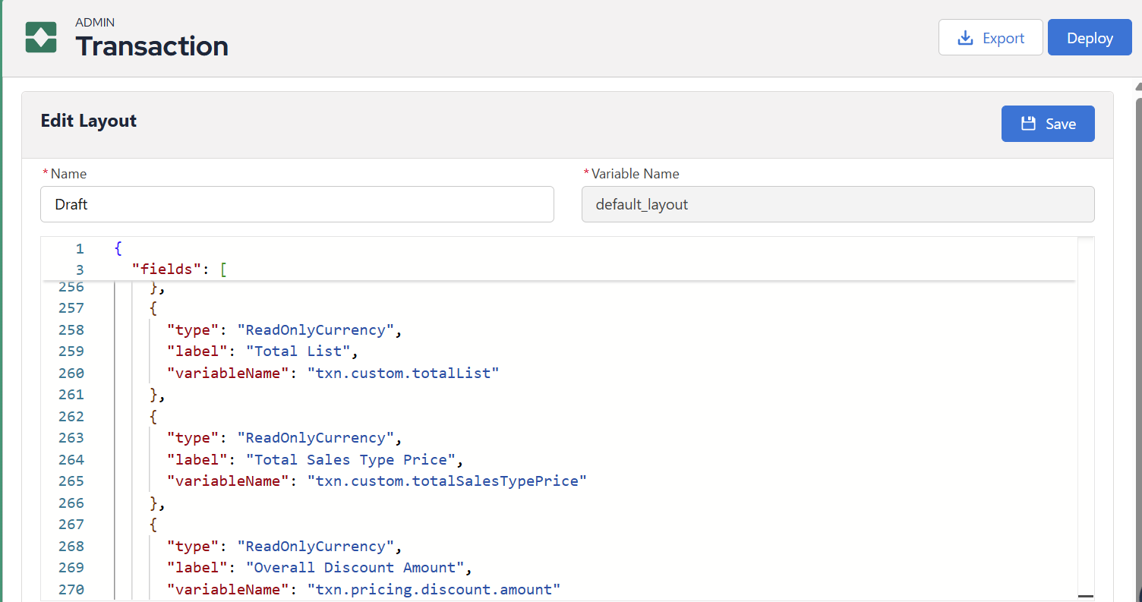
Task: Click the "Total List" label value
Action: (301, 351)
